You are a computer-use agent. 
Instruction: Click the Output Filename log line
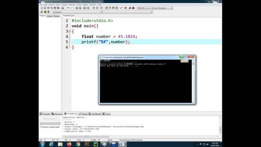103,127
